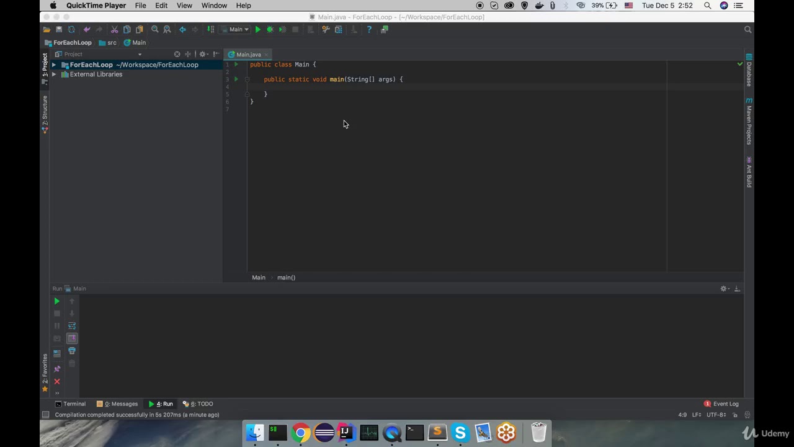
Task: Toggle scroll to end in Run console
Action: (72, 338)
